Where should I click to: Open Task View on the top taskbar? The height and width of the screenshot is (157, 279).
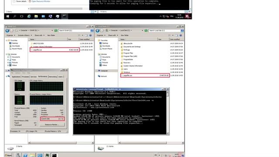(21, 16)
